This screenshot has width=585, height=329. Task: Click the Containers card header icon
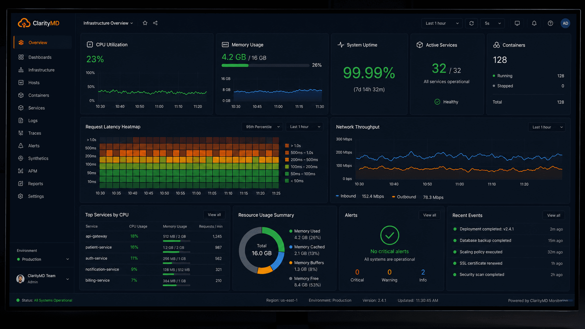click(496, 45)
